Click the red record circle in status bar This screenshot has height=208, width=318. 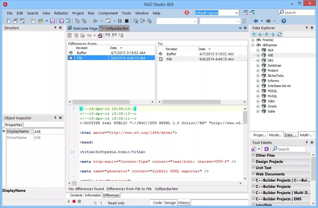point(74,201)
